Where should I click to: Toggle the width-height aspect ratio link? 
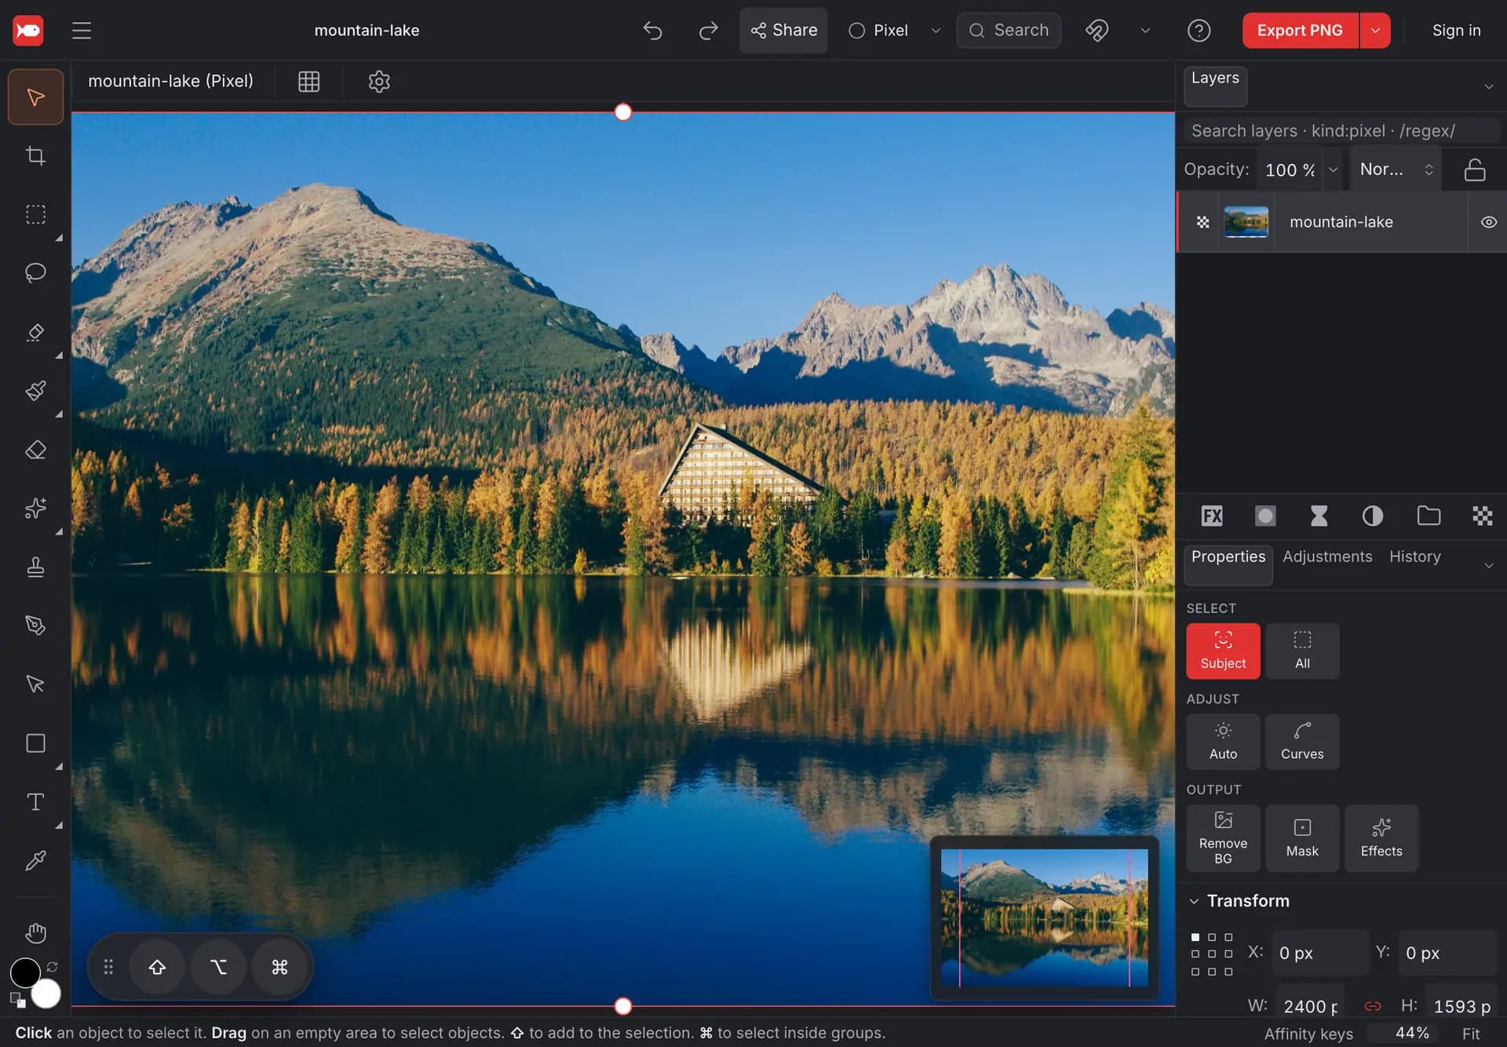point(1373,1006)
